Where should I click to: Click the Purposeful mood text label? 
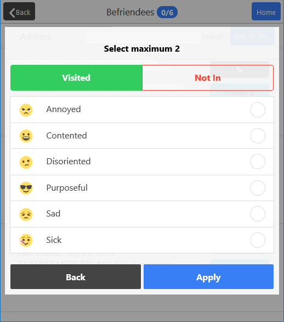pyautogui.click(x=67, y=188)
